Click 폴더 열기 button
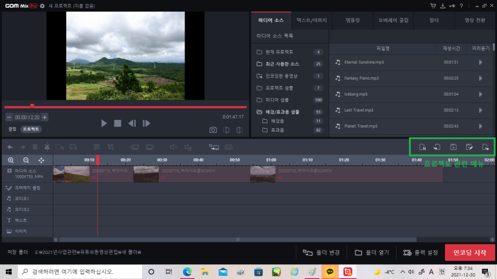Screen dimensions: 497x279 click(x=372, y=253)
